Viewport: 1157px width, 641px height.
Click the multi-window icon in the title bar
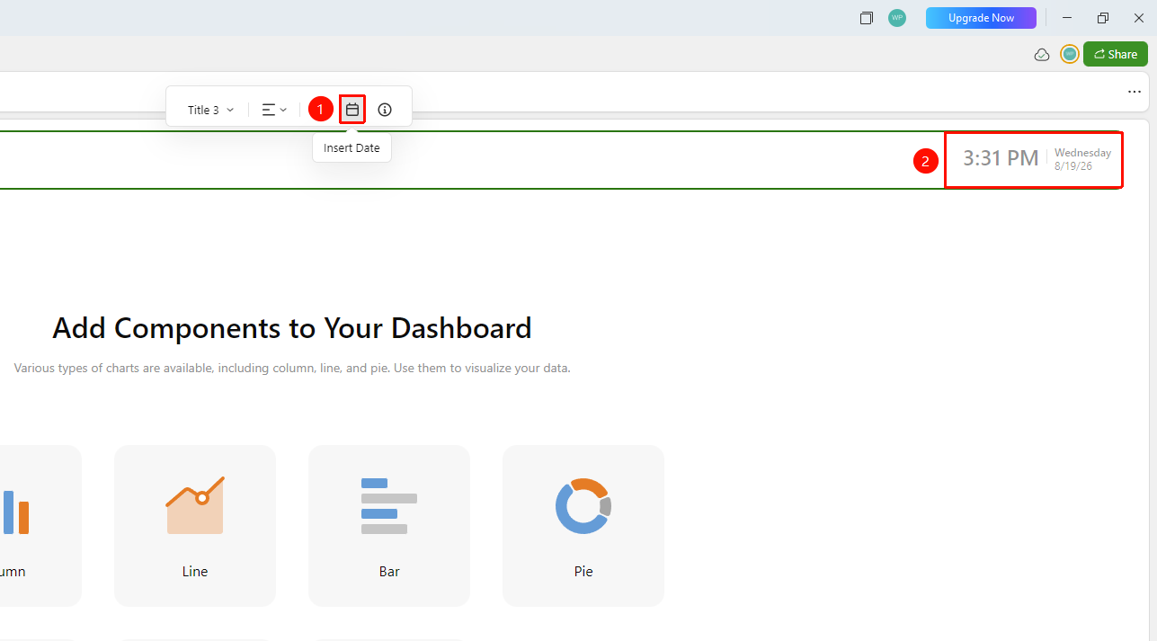pos(867,18)
